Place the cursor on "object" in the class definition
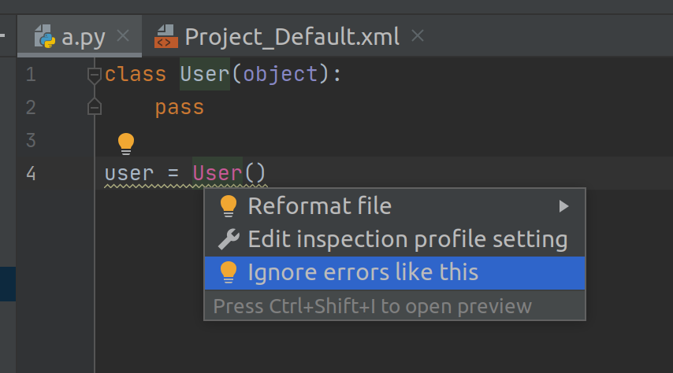 pyautogui.click(x=281, y=75)
